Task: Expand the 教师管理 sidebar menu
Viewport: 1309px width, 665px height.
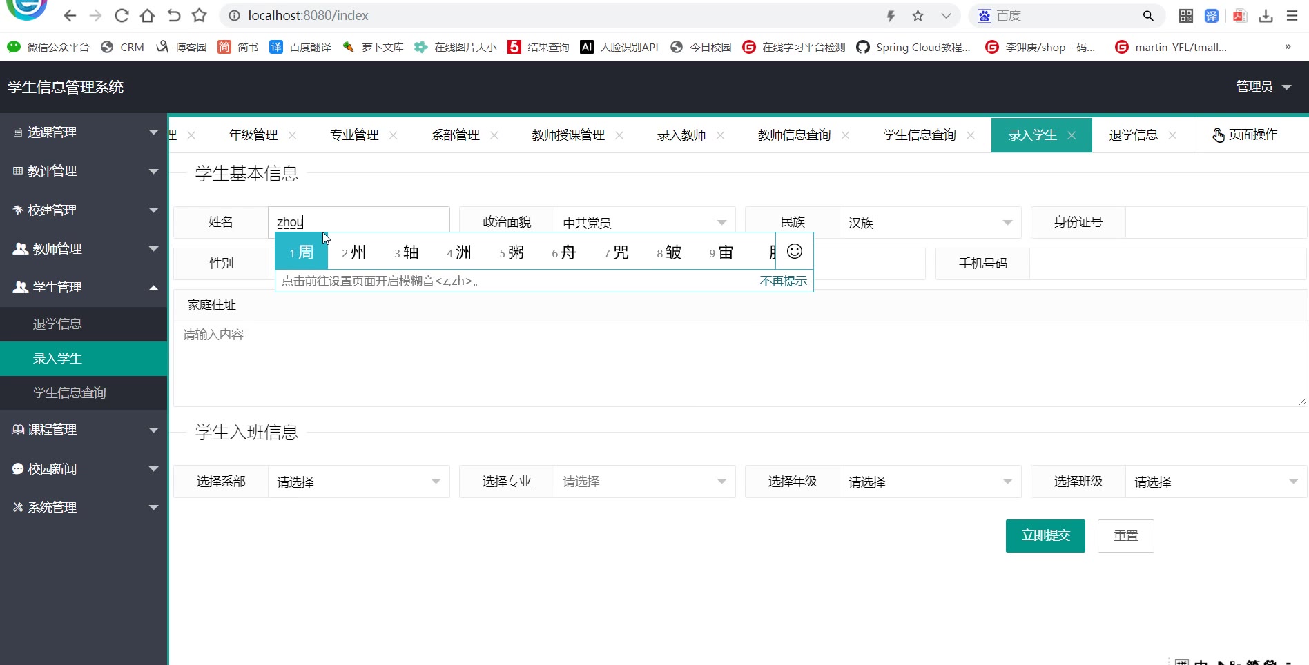Action: [x=84, y=248]
